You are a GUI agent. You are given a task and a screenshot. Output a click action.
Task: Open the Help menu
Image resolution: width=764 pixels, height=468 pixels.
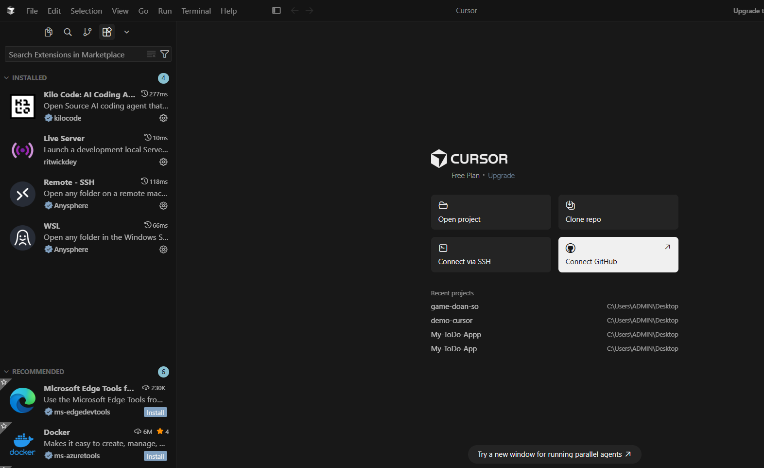[228, 11]
